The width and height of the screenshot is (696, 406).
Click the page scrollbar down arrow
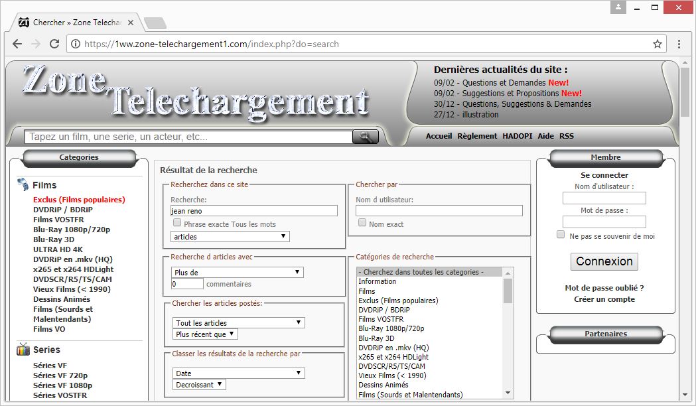(x=685, y=395)
